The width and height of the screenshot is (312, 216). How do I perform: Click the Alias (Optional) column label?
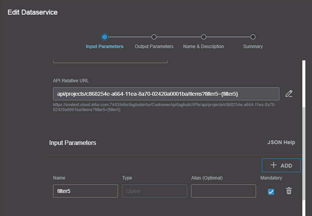207,178
